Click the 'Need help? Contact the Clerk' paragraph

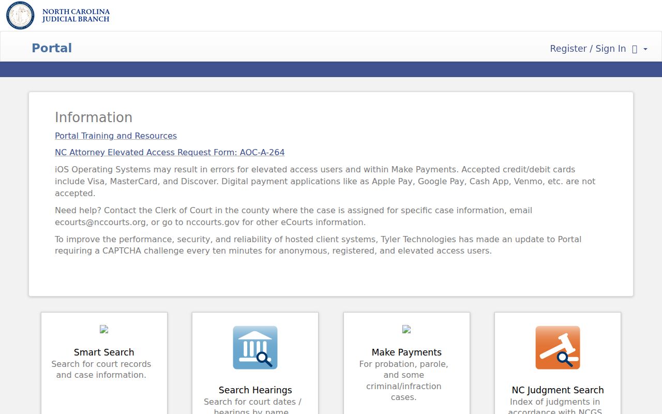293,216
